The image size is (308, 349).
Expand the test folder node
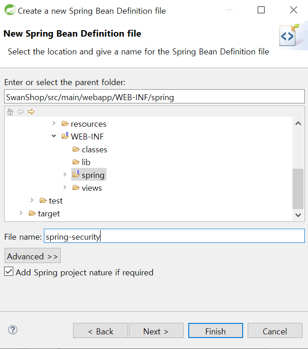[32, 200]
